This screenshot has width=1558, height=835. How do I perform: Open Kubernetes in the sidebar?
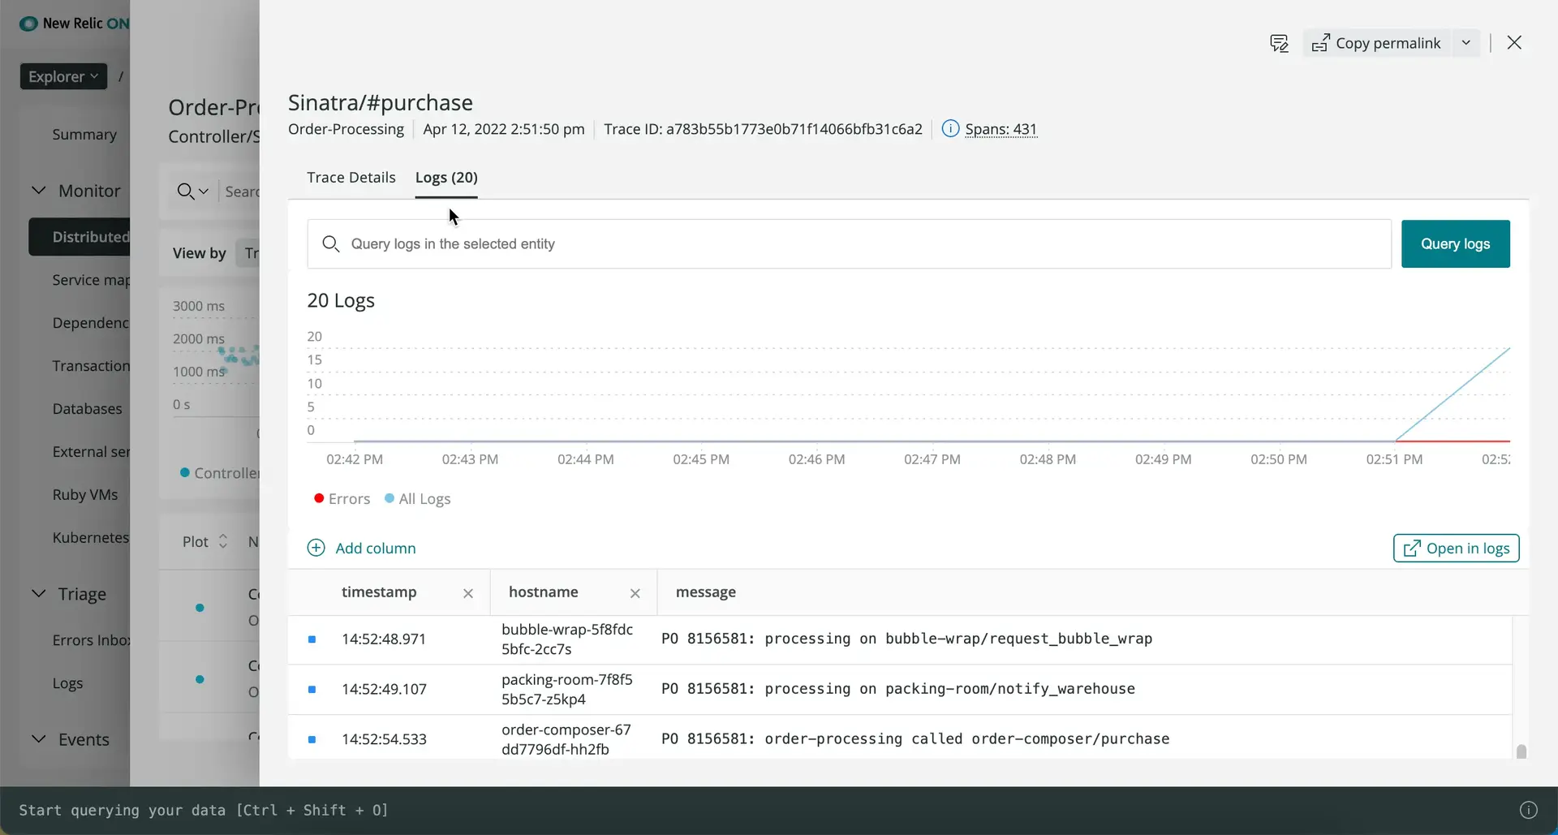91,538
